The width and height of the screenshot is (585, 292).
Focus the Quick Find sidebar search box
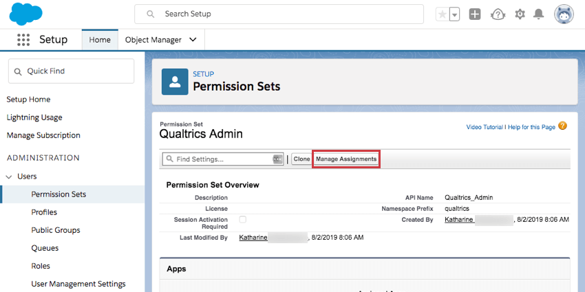click(x=71, y=71)
